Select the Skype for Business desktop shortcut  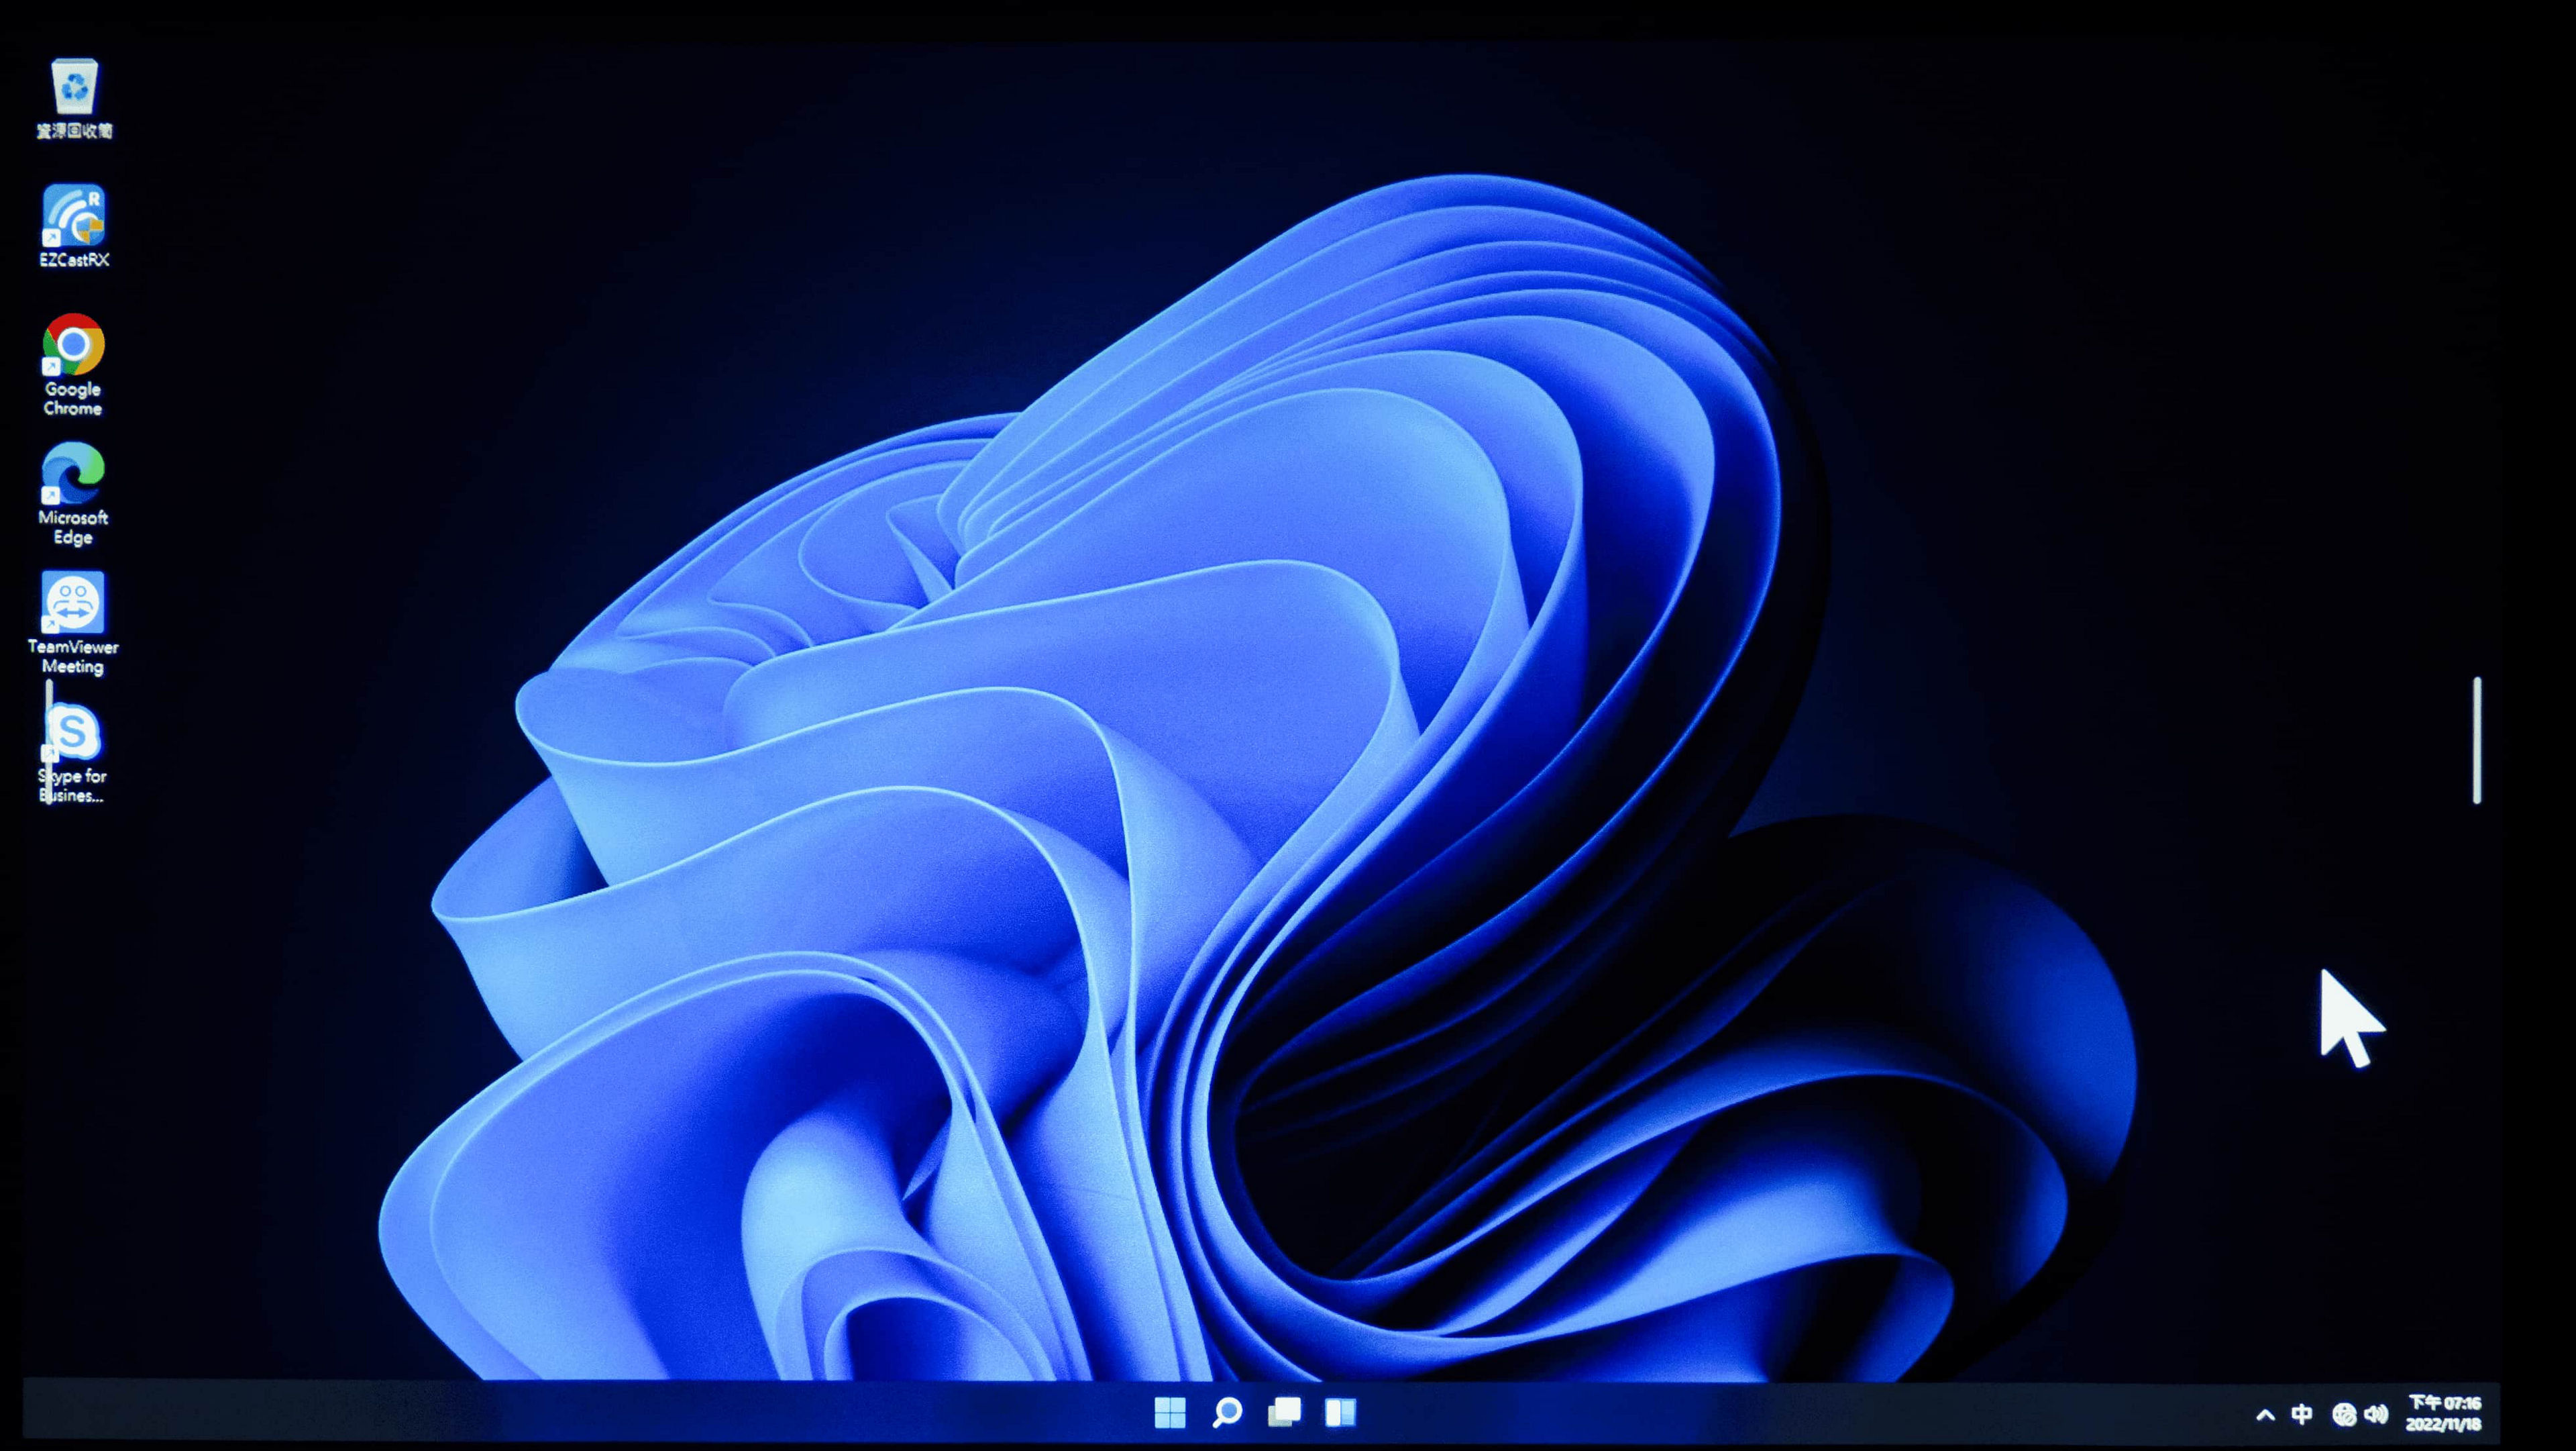[x=72, y=752]
